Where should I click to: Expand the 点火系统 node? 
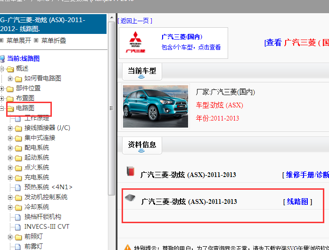point(10,168)
